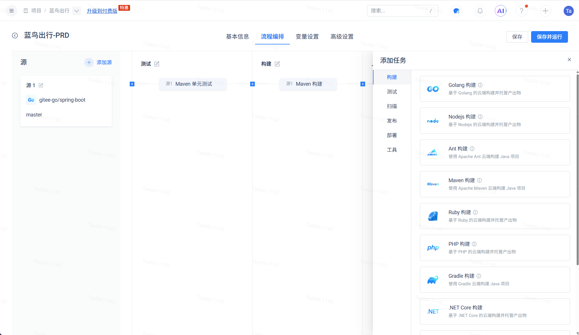Viewport: 579px width, 335px height.
Task: Click the info icon beside Gradle 构建
Action: (x=479, y=276)
